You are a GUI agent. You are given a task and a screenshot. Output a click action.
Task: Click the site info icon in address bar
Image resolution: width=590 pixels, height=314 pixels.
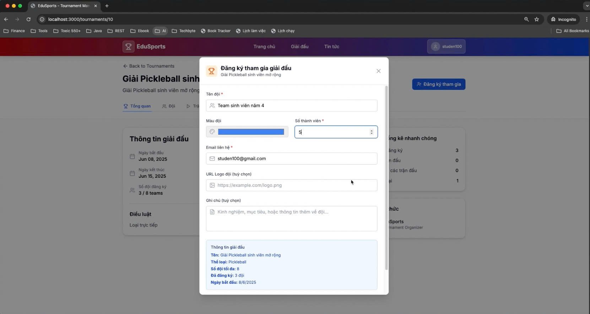[x=42, y=19]
